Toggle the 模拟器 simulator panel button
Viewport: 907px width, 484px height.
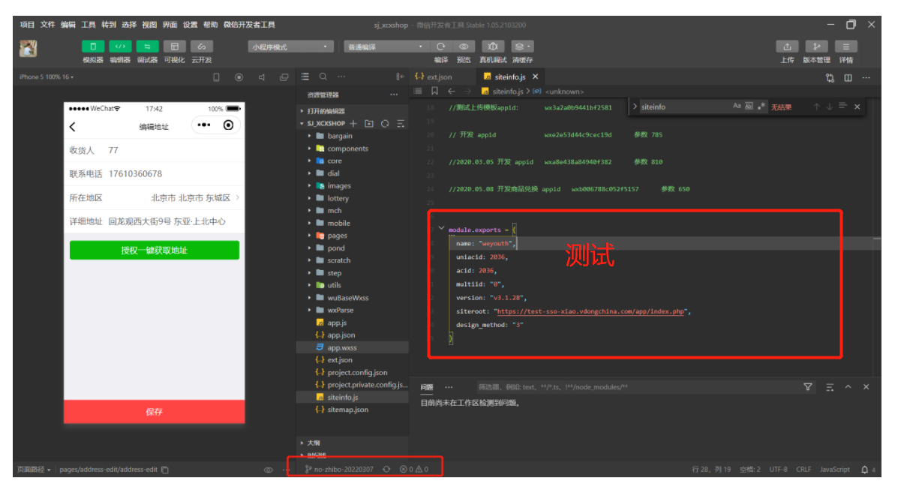point(93,47)
